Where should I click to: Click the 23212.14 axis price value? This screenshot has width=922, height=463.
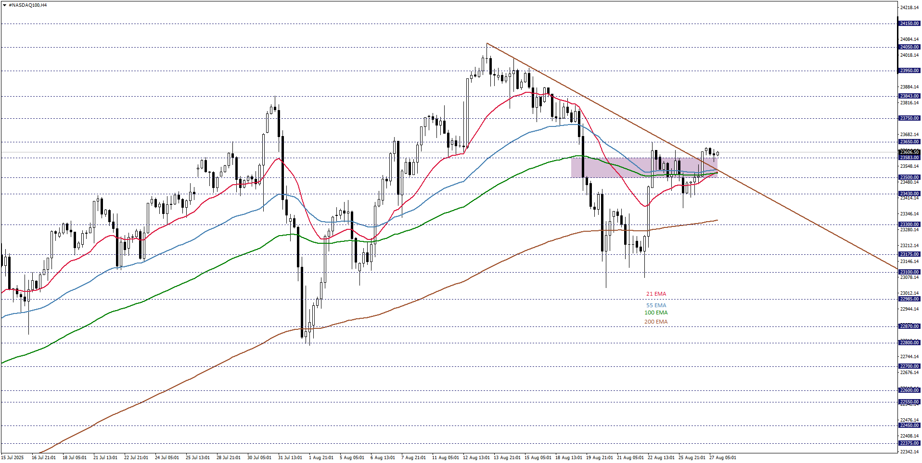909,246
